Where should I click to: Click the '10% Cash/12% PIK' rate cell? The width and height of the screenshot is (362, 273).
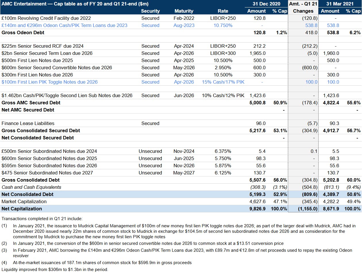click(223, 95)
